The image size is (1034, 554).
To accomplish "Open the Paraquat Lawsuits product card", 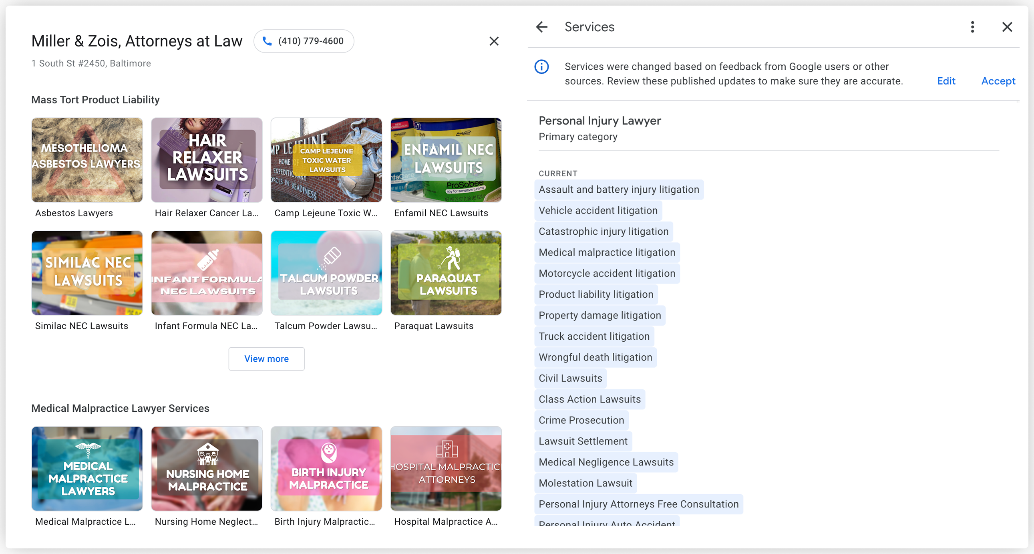I will 446,272.
